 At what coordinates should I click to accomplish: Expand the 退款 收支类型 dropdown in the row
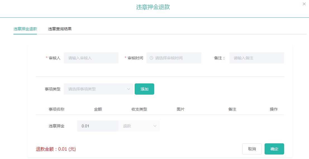tap(139, 126)
